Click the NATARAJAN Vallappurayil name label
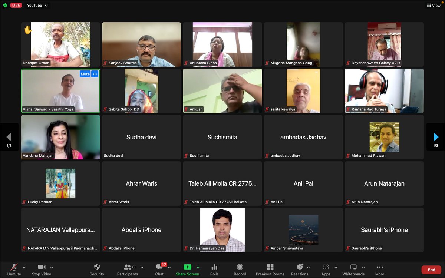Viewport: 445px width, 278px height. pyautogui.click(x=63, y=248)
